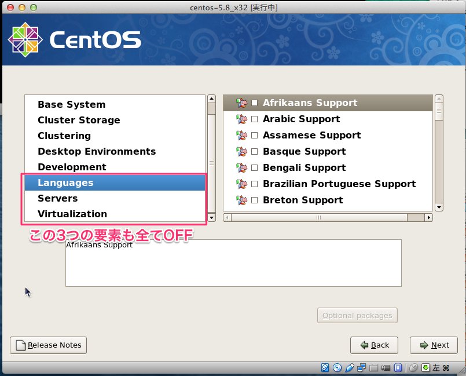Click the shared folders status icon
The height and width of the screenshot is (376, 466).
click(374, 368)
